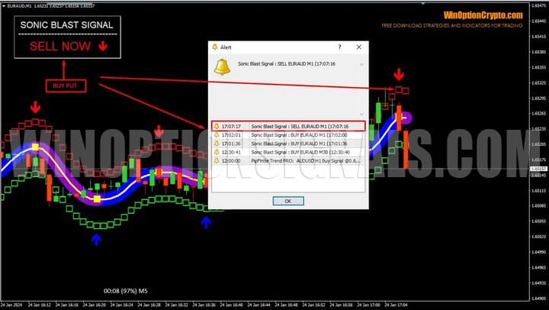Click the red down arrow near 17:04
Image resolution: width=549 pixels, height=310 pixels.
399,75
